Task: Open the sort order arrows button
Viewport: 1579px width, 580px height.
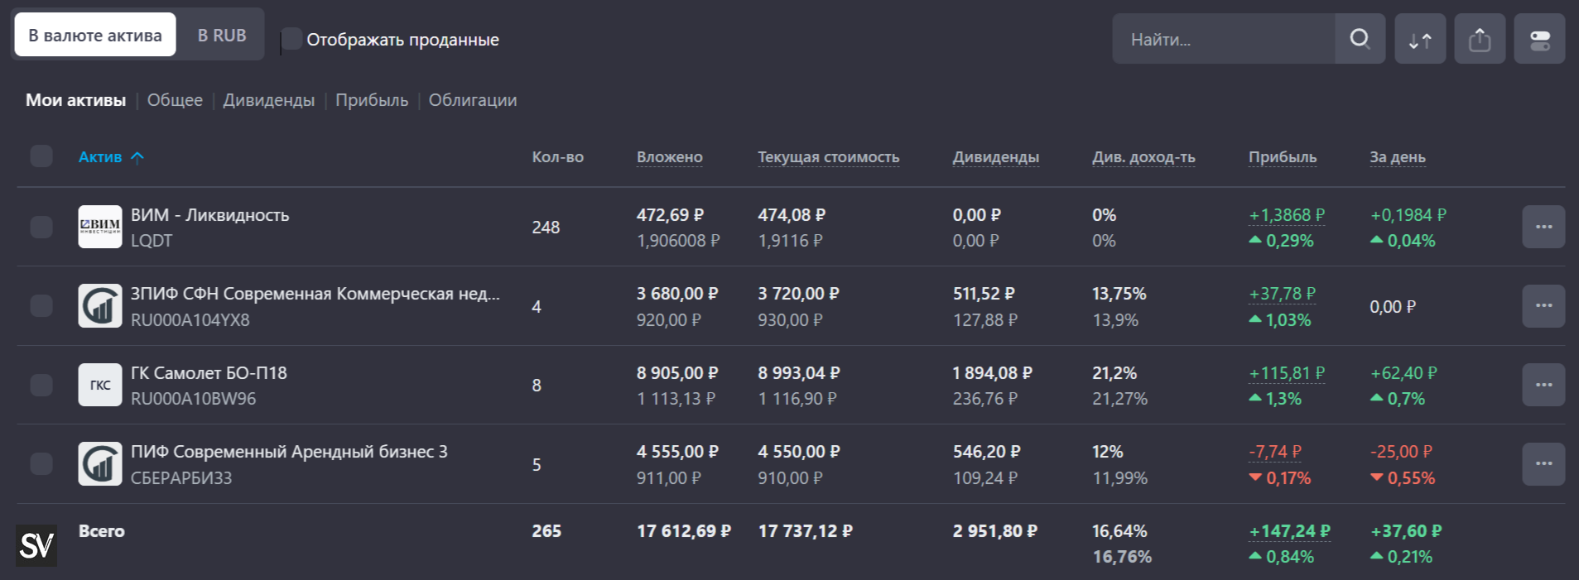Action: [x=1420, y=39]
